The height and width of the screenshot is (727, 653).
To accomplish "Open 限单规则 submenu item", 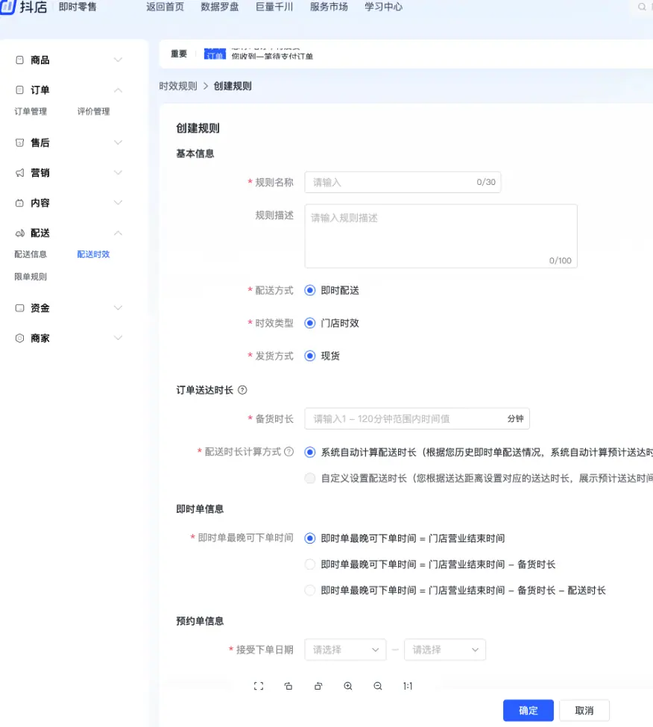I will pyautogui.click(x=31, y=277).
